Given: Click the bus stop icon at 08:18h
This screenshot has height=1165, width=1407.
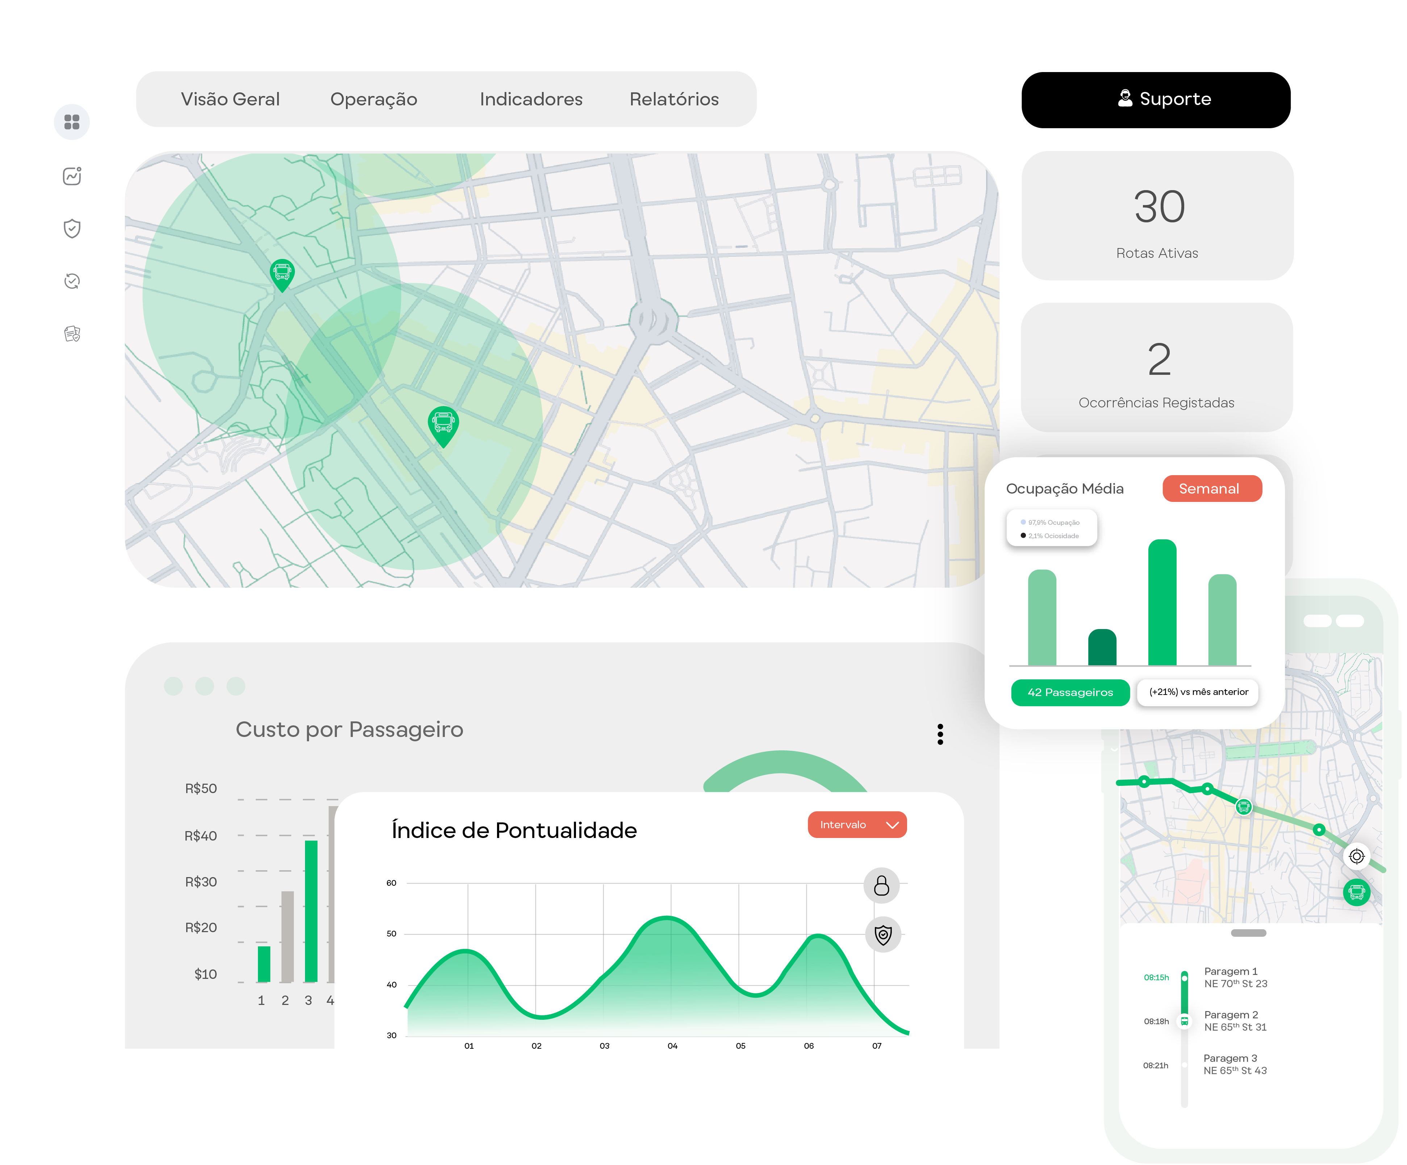Looking at the screenshot, I should [x=1185, y=1021].
